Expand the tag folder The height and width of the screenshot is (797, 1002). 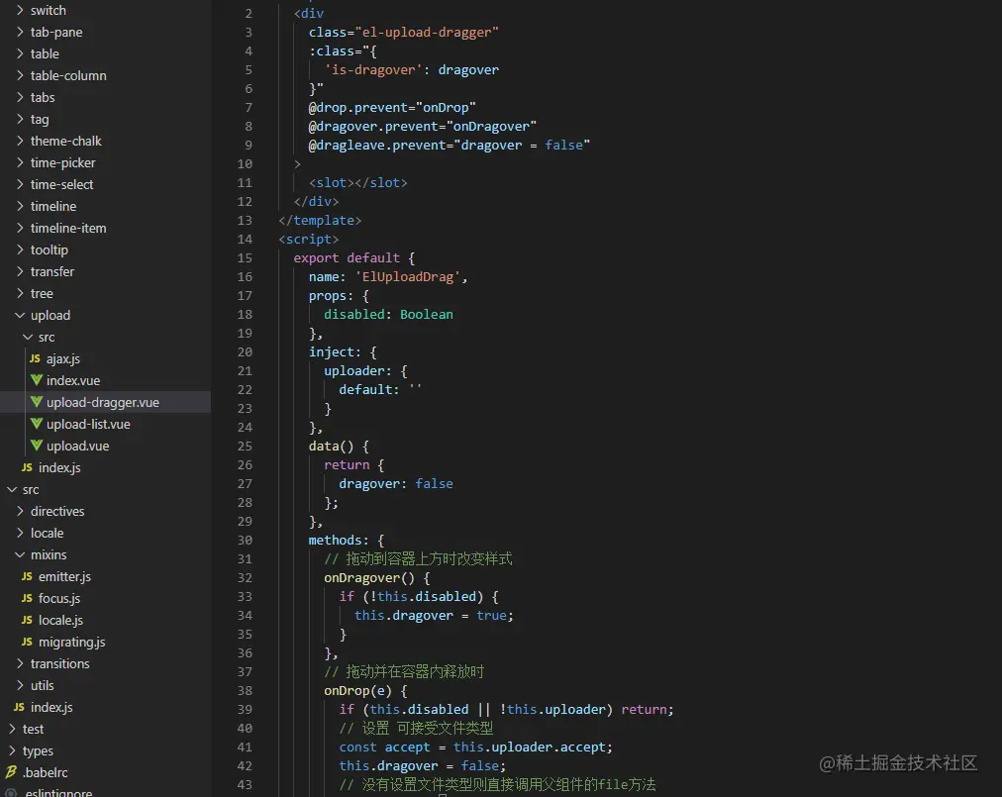20,119
